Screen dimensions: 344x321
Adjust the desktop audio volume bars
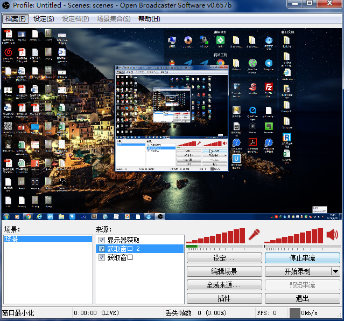[294, 236]
